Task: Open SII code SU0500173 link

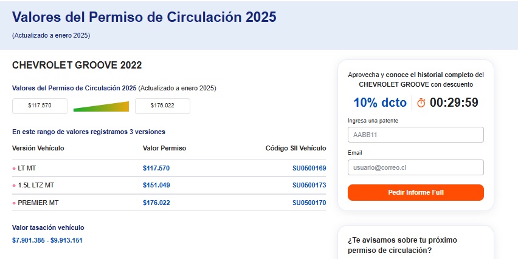Action: 309,185
